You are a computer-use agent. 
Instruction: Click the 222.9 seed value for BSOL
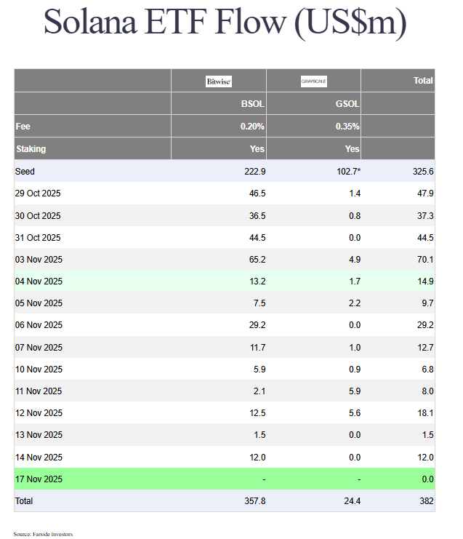254,172
